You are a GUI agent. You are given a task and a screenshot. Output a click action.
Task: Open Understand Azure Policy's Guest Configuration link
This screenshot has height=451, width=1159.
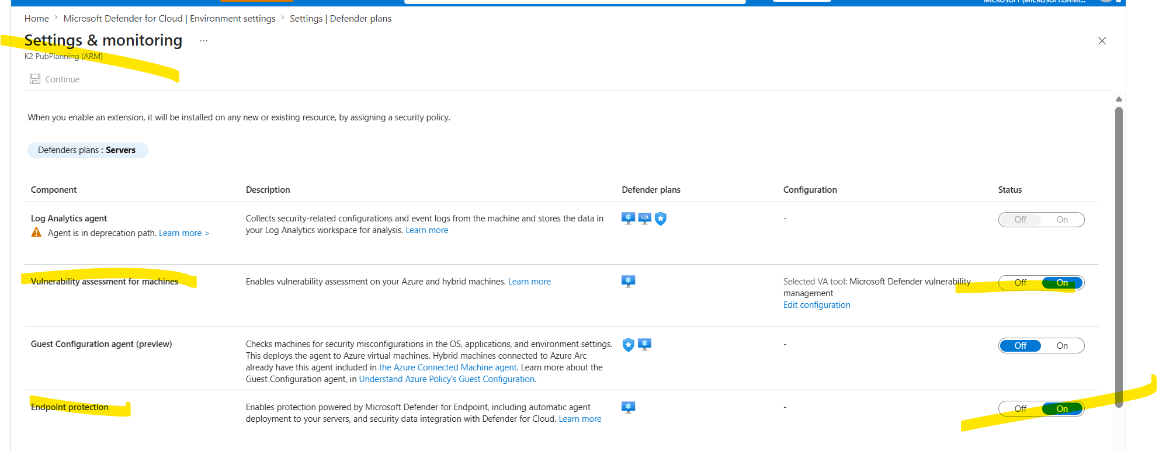(x=447, y=379)
